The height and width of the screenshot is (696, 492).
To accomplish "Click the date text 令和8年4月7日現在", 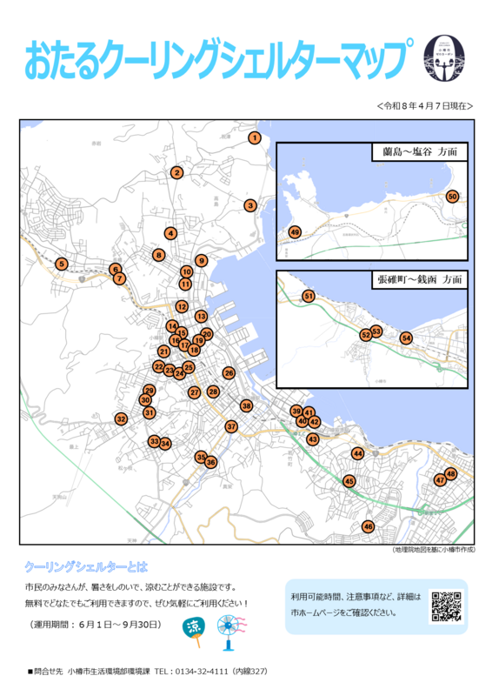I will [x=424, y=106].
